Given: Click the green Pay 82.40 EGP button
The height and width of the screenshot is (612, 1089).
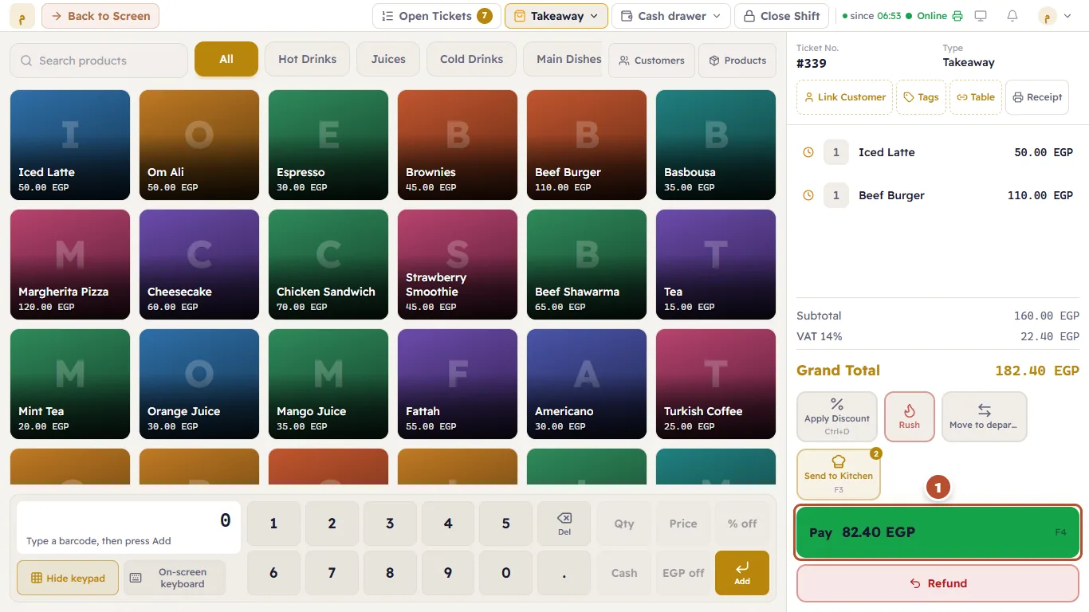Looking at the screenshot, I should click(938, 532).
